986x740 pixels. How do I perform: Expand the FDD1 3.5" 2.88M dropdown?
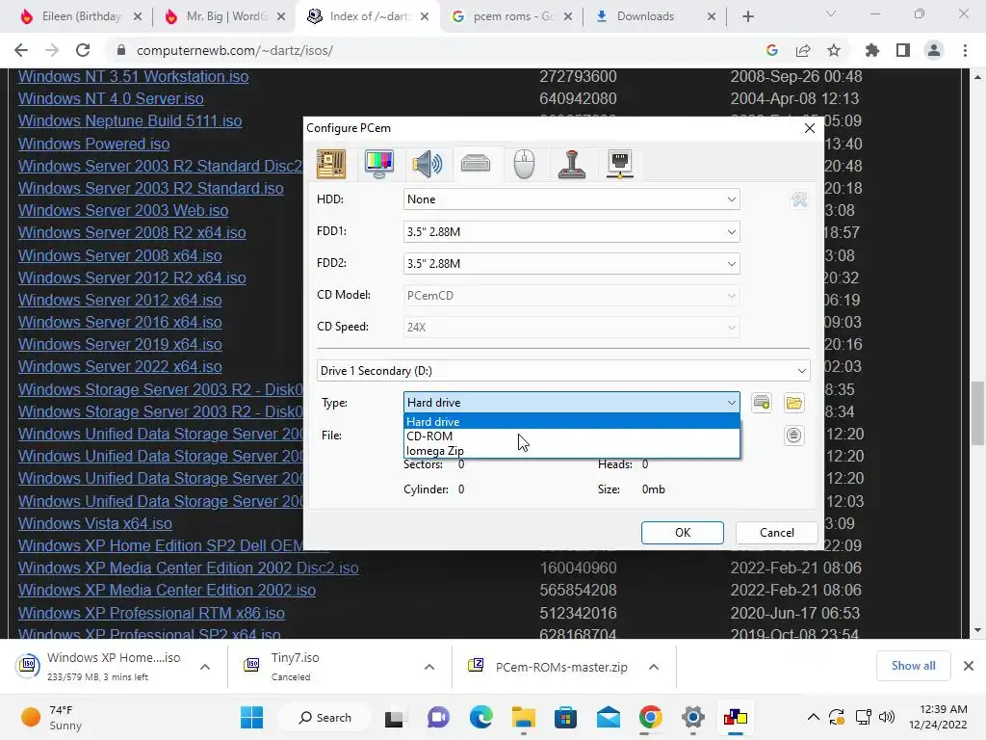[571, 231]
